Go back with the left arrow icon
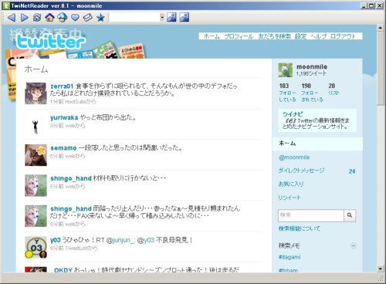Screen dimensions: 386x284 click(11, 18)
